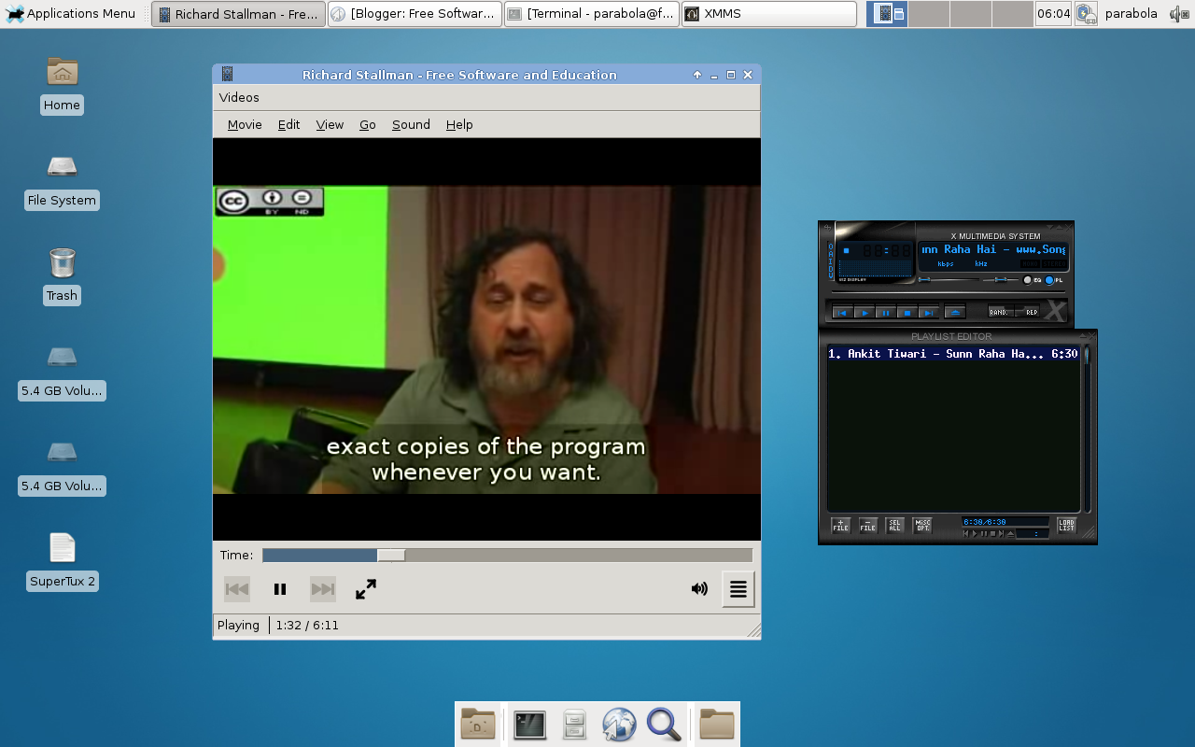Screen dimensions: 1195x747
Task: Click the playlist editor scrollbar handle
Action: (1087, 355)
